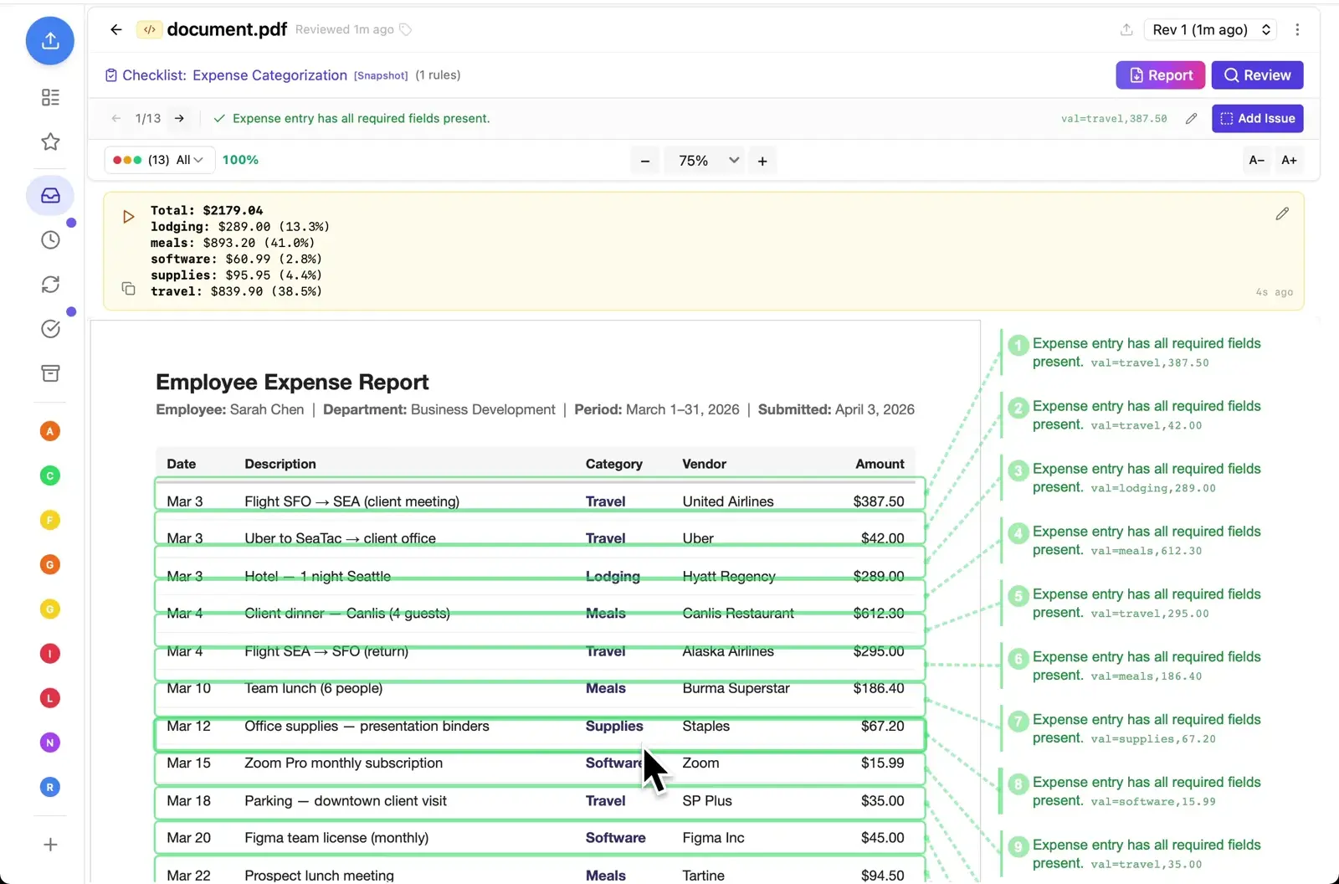Viewport: 1339px width, 884px height.
Task: Open the Rev 1 revision dropdown
Action: point(1209,29)
